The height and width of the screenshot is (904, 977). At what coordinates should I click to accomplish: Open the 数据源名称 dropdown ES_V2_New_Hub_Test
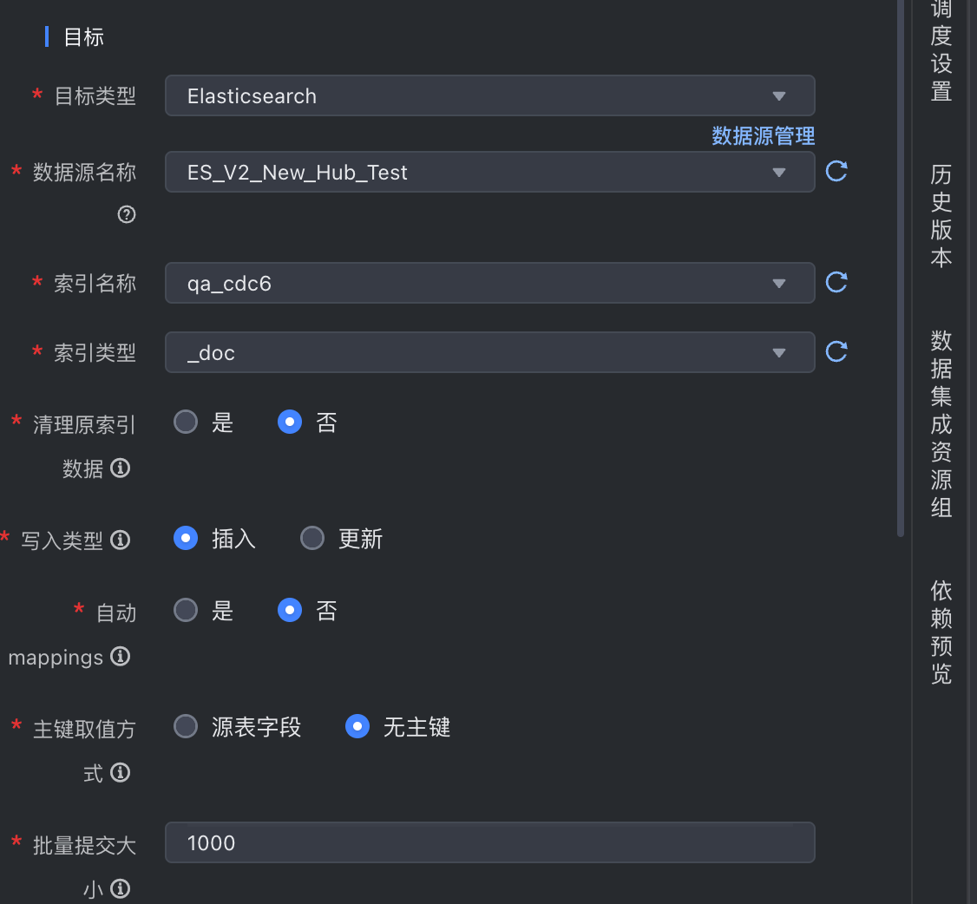[x=489, y=172]
